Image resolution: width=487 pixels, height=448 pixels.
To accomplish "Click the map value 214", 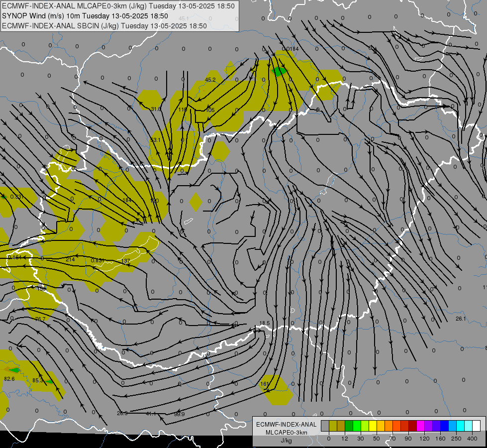I will [70, 259].
